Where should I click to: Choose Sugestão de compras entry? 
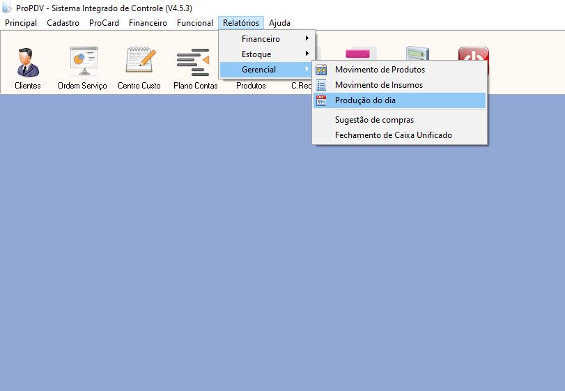click(x=400, y=120)
